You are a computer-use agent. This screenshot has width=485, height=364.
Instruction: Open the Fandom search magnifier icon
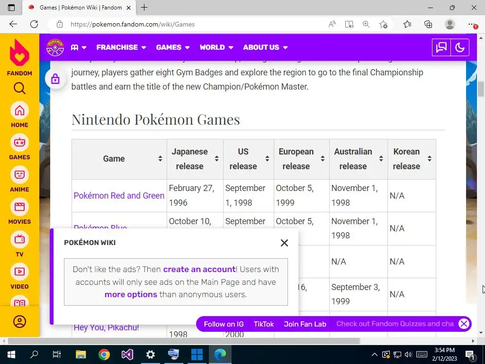pos(19,88)
